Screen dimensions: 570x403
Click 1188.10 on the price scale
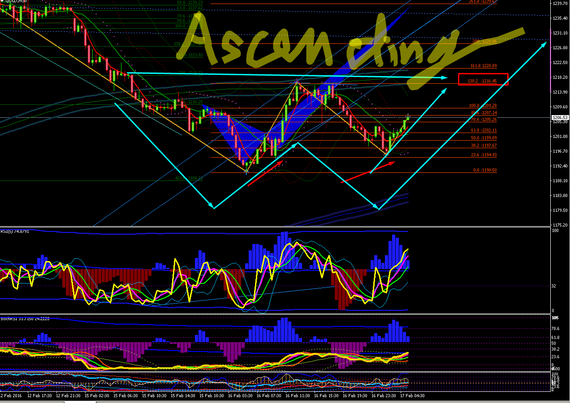pyautogui.click(x=560, y=181)
